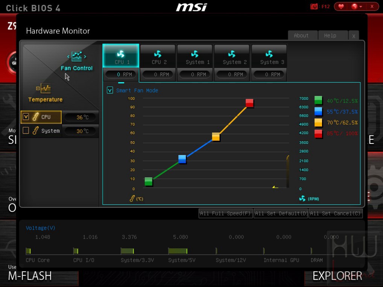This screenshot has width=383, height=287.
Task: Click the blue fan curve point
Action: pos(182,159)
